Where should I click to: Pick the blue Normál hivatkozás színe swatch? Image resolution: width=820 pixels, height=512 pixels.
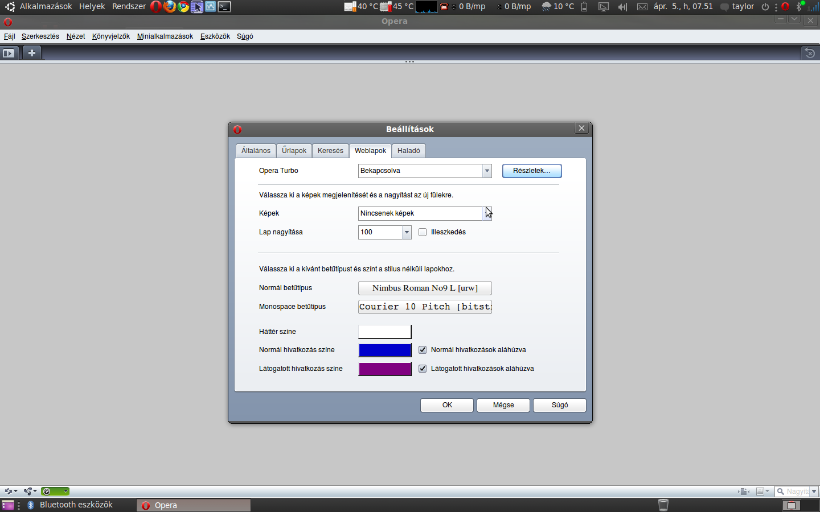[385, 350]
